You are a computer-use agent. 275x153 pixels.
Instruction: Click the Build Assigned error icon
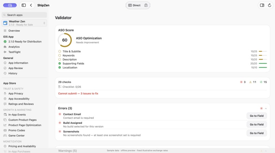pyautogui.click(x=60, y=123)
